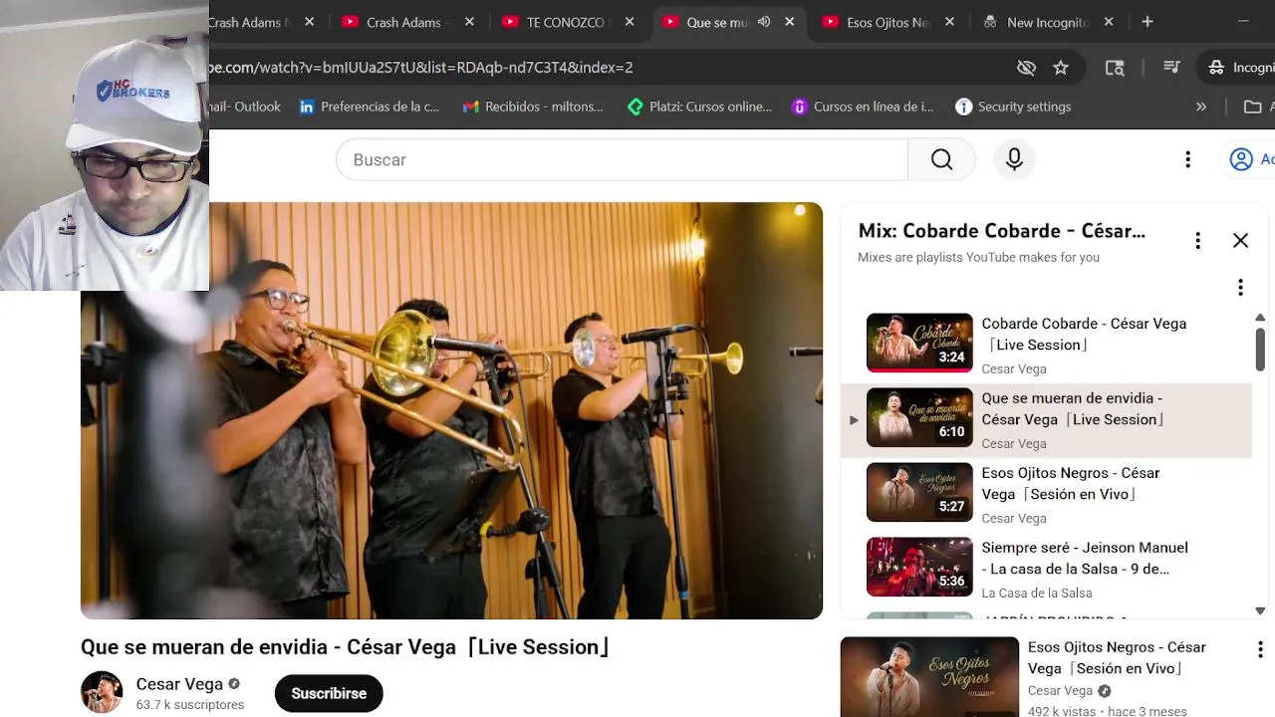Click the YouTube search magnifier button

point(941,159)
